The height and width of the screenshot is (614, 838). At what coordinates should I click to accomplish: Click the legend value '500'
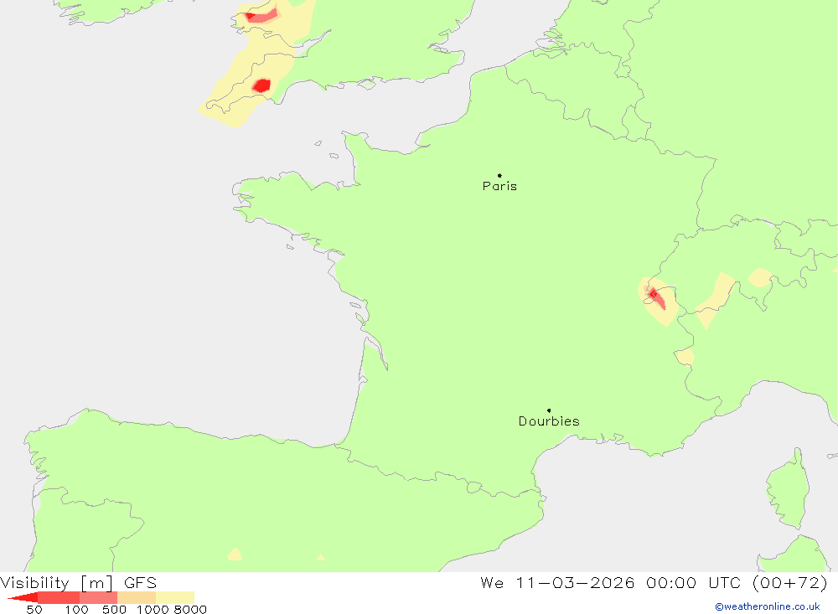point(114,610)
